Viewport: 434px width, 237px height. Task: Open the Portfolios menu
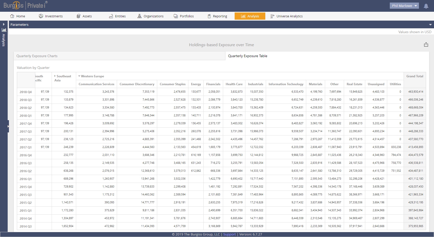tap(184, 16)
